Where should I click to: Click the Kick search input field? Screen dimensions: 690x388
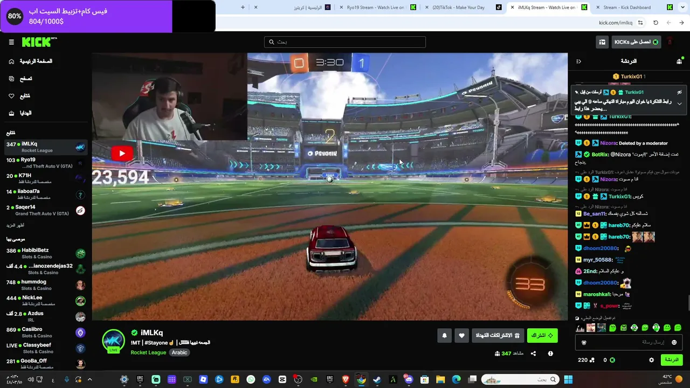coord(345,42)
